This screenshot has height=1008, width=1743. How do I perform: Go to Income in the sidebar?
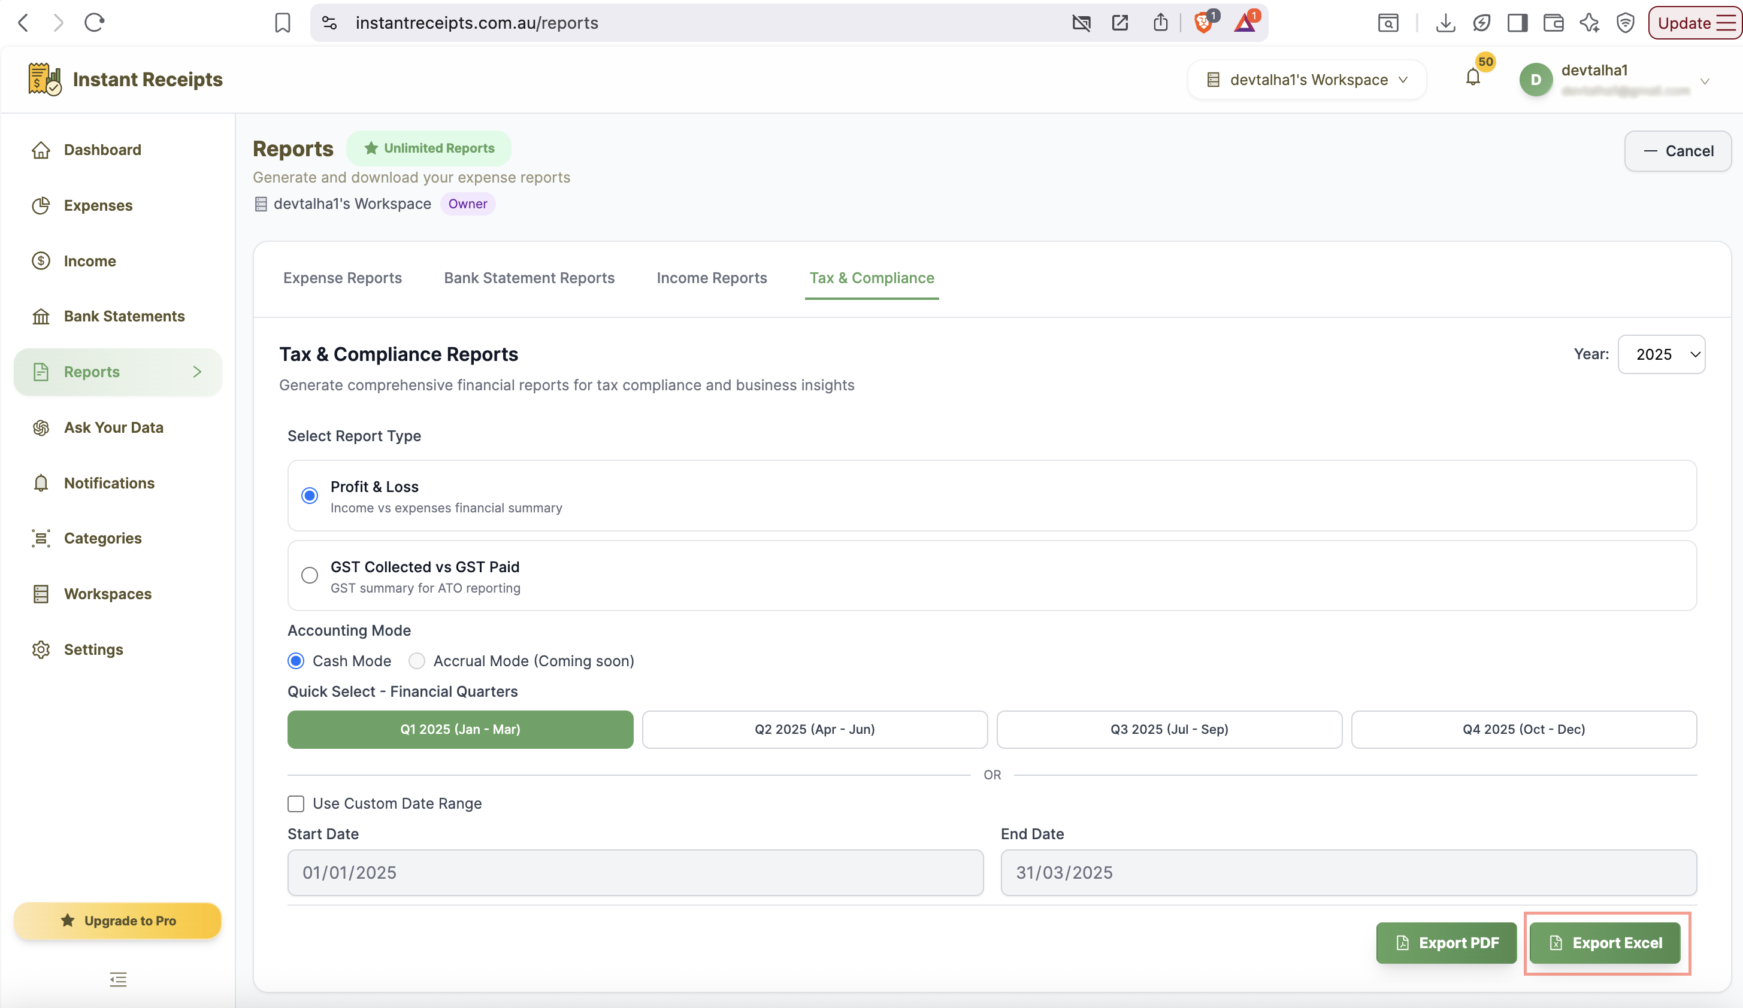pyautogui.click(x=117, y=260)
